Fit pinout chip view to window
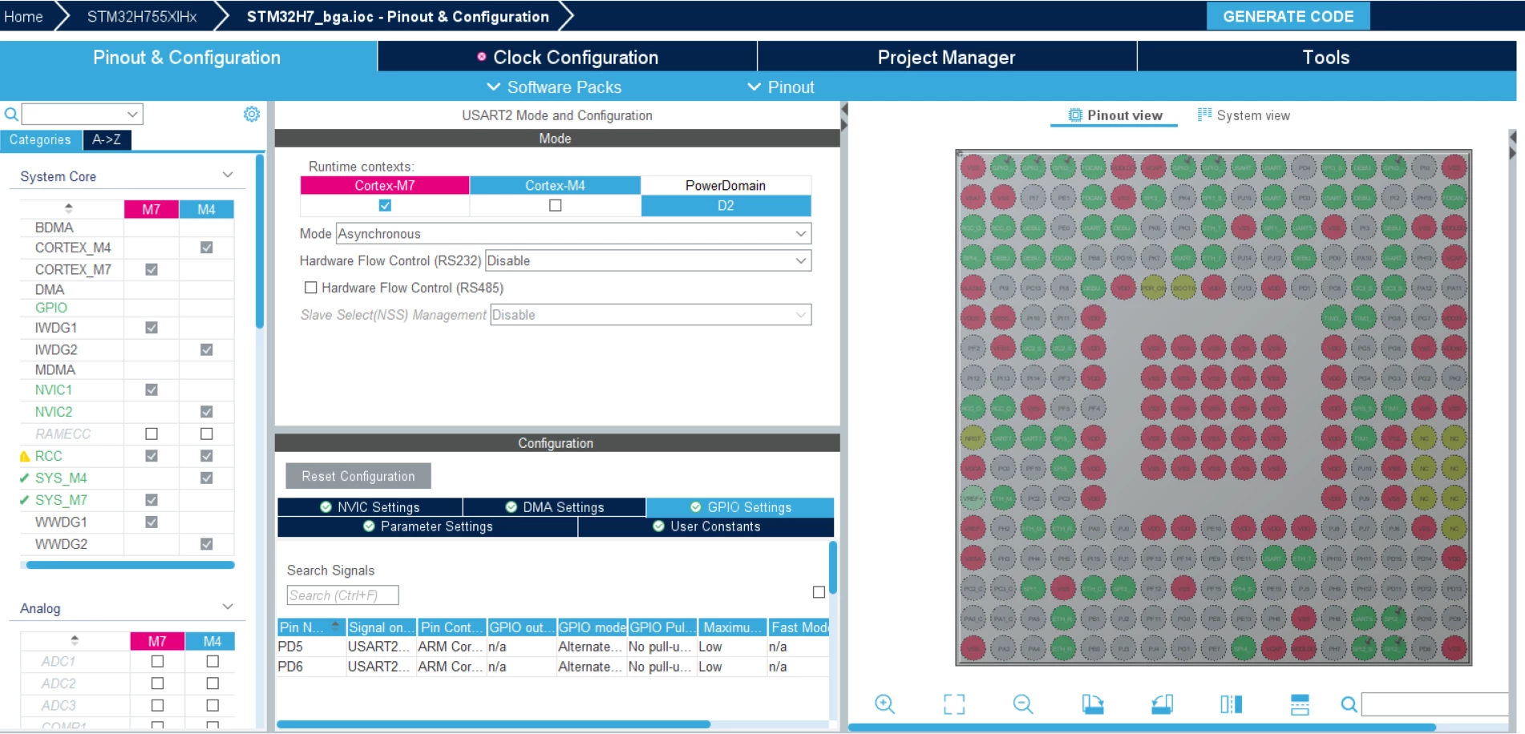Image resolution: width=1525 pixels, height=734 pixels. coord(954,704)
